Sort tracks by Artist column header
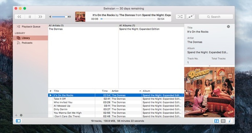Screen dimensions: 252x133 pyautogui.click(x=125, y=91)
